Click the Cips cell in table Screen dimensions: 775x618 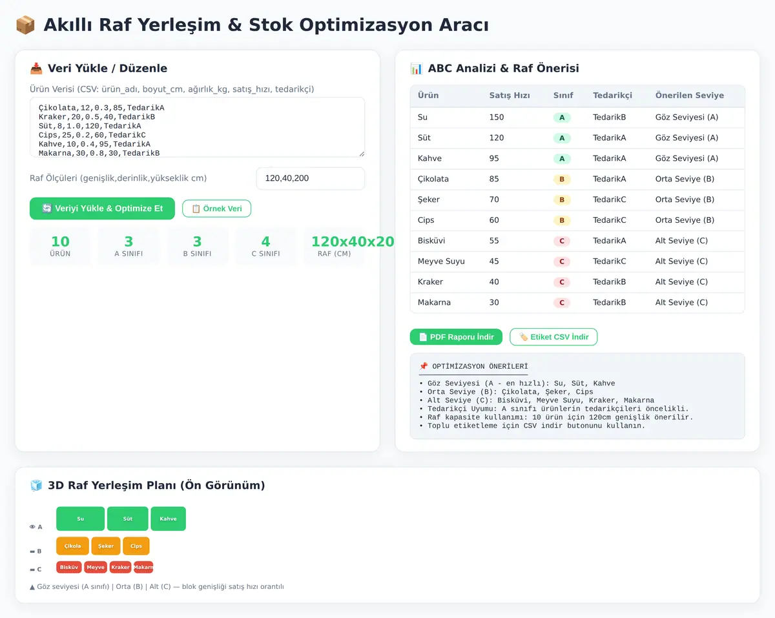[x=446, y=221]
